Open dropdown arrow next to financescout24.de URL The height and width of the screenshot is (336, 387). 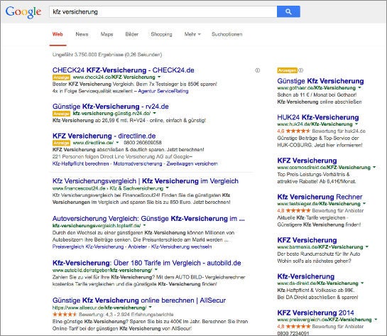(168, 188)
